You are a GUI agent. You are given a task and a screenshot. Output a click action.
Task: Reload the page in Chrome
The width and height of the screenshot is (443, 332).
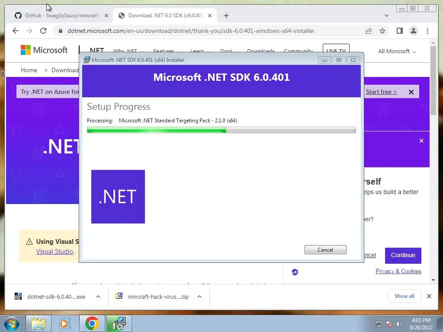[x=43, y=31]
